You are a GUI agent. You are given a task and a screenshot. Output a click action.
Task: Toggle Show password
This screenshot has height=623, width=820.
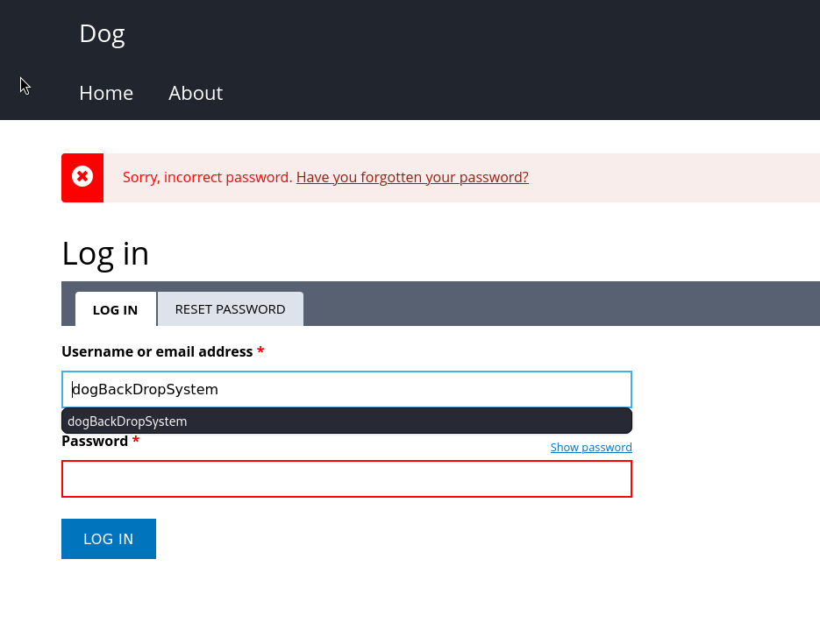591,448
